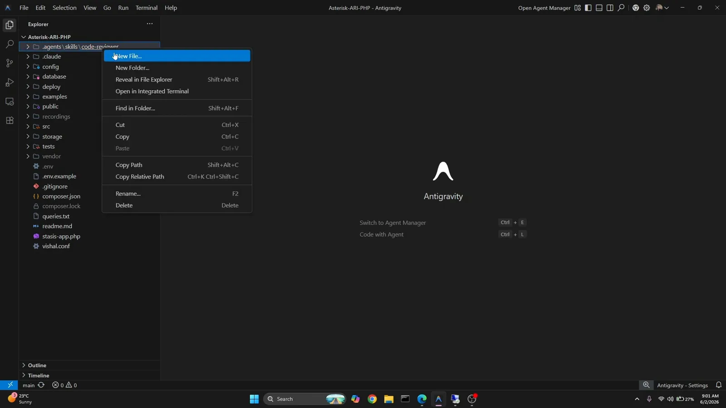This screenshot has height=408, width=726.
Task: Expand the Outline section
Action: pos(89,365)
